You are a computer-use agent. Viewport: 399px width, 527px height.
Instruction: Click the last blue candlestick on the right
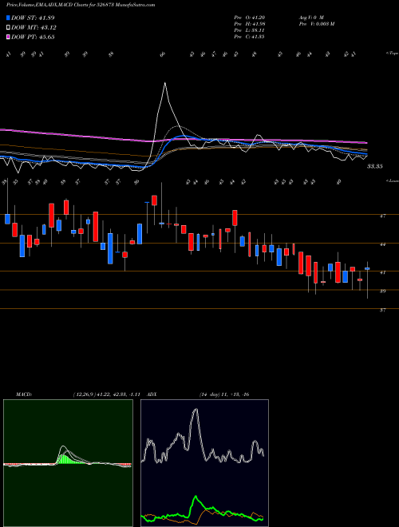tap(367, 268)
